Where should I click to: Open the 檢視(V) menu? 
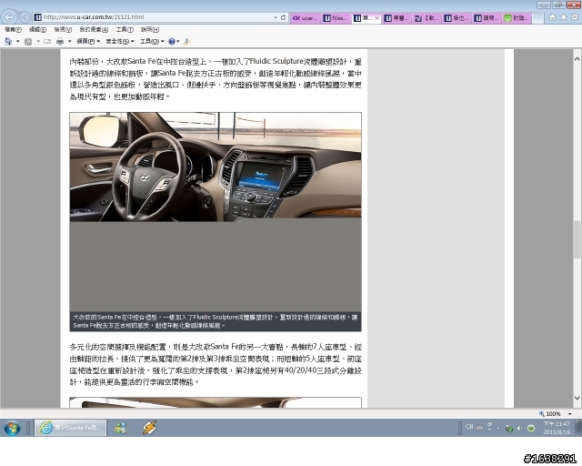tap(63, 29)
